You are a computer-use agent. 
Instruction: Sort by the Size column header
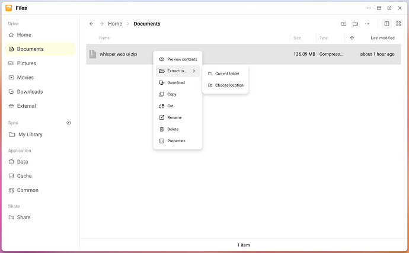point(297,38)
